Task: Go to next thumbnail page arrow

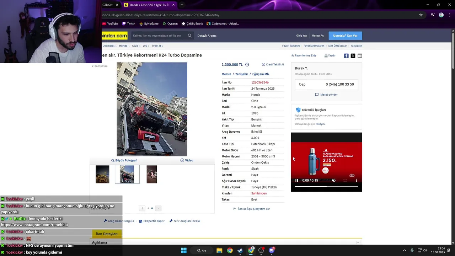Action: click(x=159, y=208)
